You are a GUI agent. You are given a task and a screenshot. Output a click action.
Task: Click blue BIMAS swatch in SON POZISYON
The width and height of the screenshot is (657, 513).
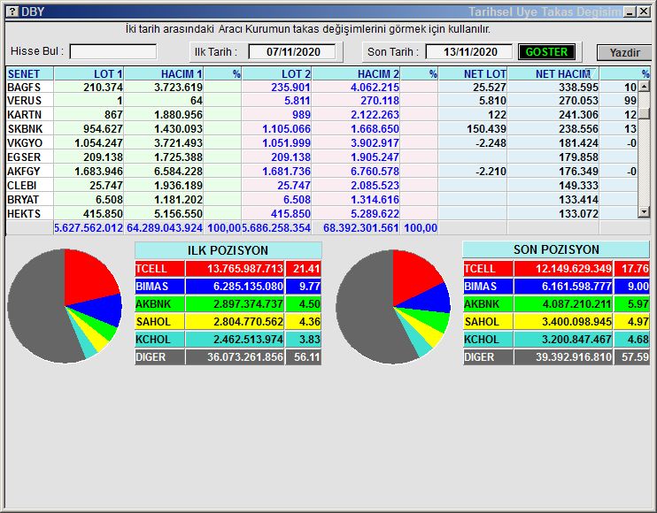point(488,287)
